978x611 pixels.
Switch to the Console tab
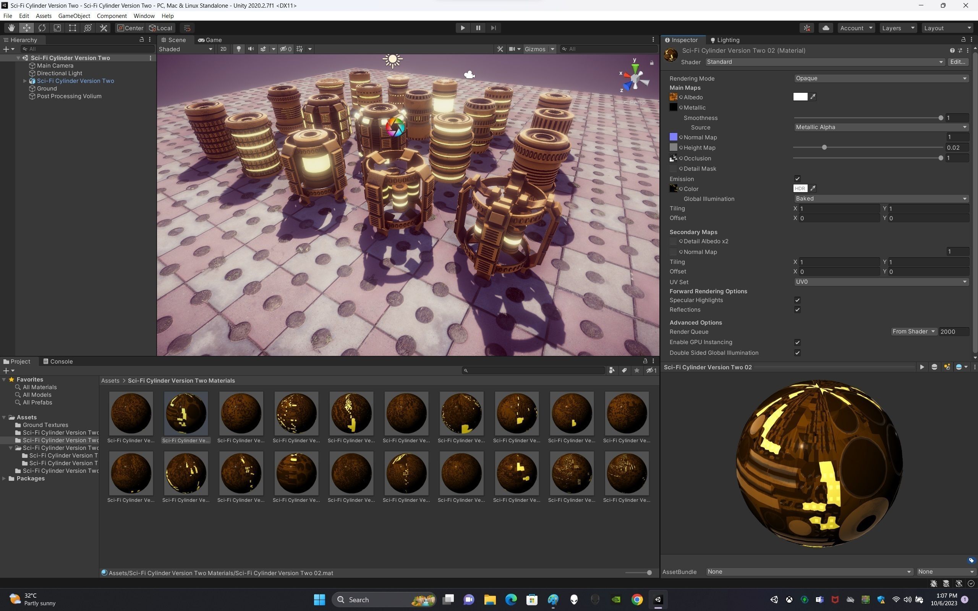coord(58,361)
